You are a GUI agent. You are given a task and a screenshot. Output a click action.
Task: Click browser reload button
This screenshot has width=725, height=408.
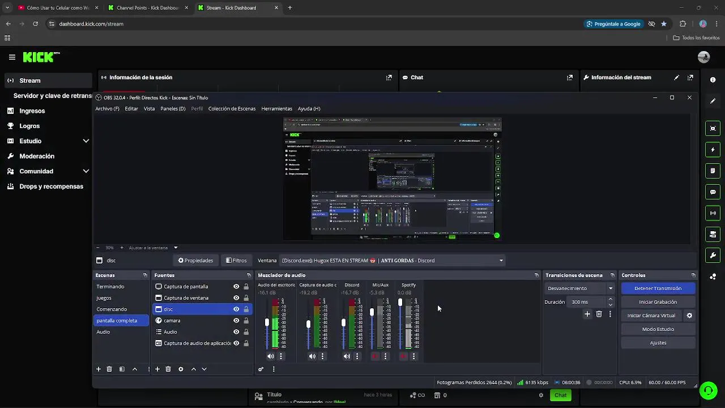coord(35,24)
